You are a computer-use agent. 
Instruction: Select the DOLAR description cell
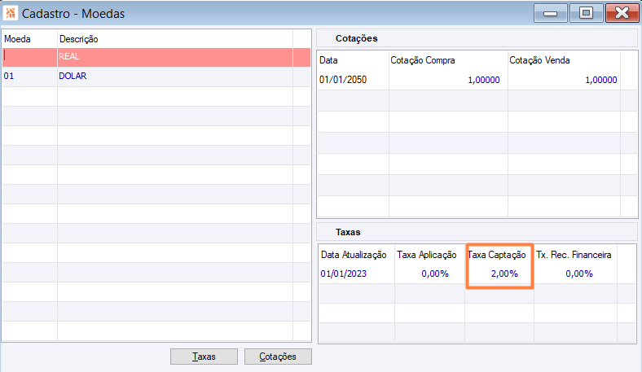175,77
